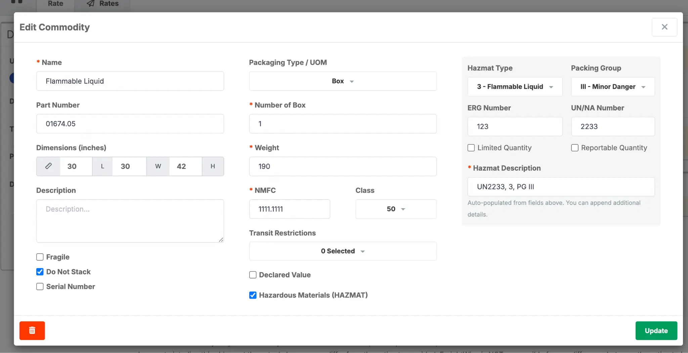This screenshot has height=353, width=688.
Task: Switch to the Rate tab
Action: pos(55,4)
